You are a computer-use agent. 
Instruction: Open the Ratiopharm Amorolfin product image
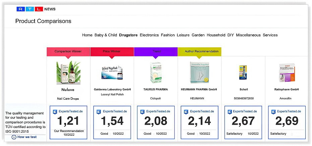[287, 73]
